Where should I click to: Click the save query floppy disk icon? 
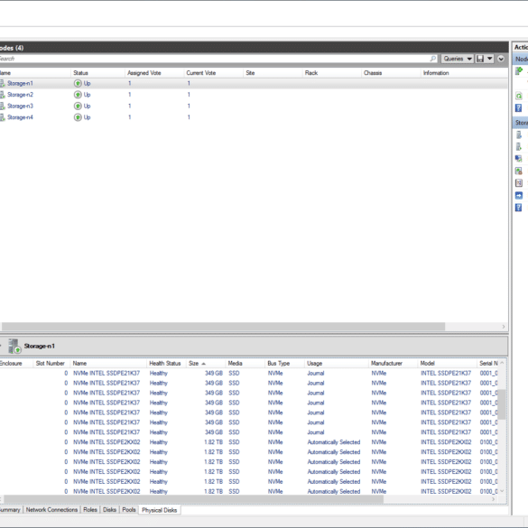[x=480, y=59]
